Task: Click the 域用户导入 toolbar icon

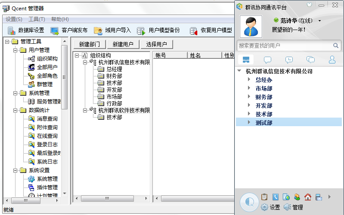Action: 98,30
